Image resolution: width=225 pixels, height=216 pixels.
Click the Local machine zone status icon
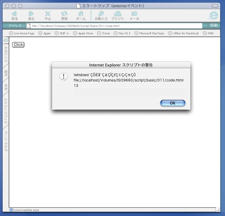tap(11, 210)
